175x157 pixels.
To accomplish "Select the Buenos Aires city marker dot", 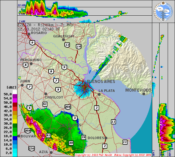I will (x=87, y=85).
